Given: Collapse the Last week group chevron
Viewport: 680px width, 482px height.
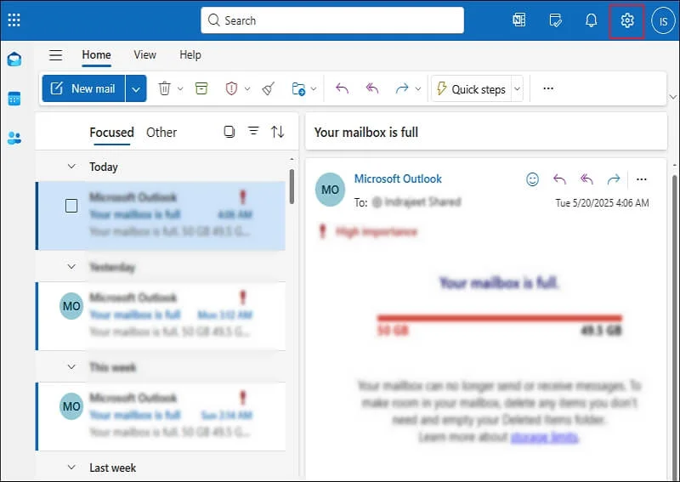Looking at the screenshot, I should point(71,468).
